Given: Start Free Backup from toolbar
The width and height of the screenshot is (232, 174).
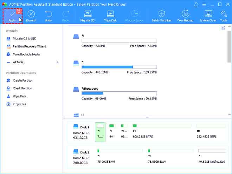Looking at the screenshot, I should pos(185,16).
